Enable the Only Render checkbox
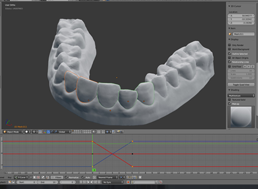 click(230, 45)
